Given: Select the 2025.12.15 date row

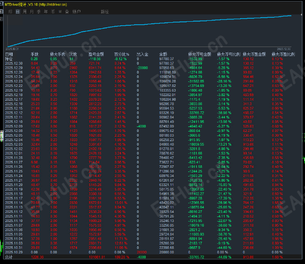Looking at the screenshot, I should pos(14,108).
